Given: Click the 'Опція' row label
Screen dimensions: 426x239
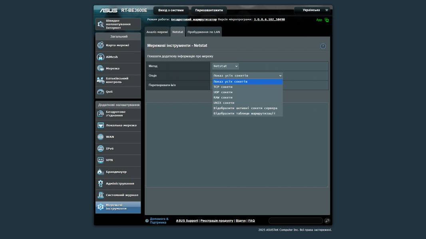Looking at the screenshot, I should [x=153, y=76].
